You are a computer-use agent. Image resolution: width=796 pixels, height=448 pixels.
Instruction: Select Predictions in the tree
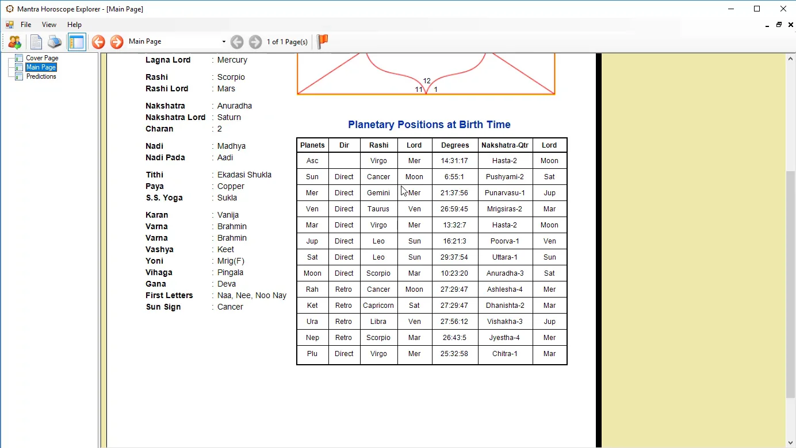tap(41, 76)
